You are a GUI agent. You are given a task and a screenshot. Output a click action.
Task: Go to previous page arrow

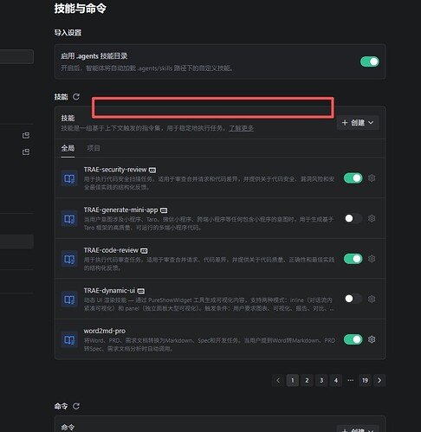point(278,380)
